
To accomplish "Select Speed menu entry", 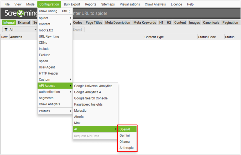I will tap(55, 61).
